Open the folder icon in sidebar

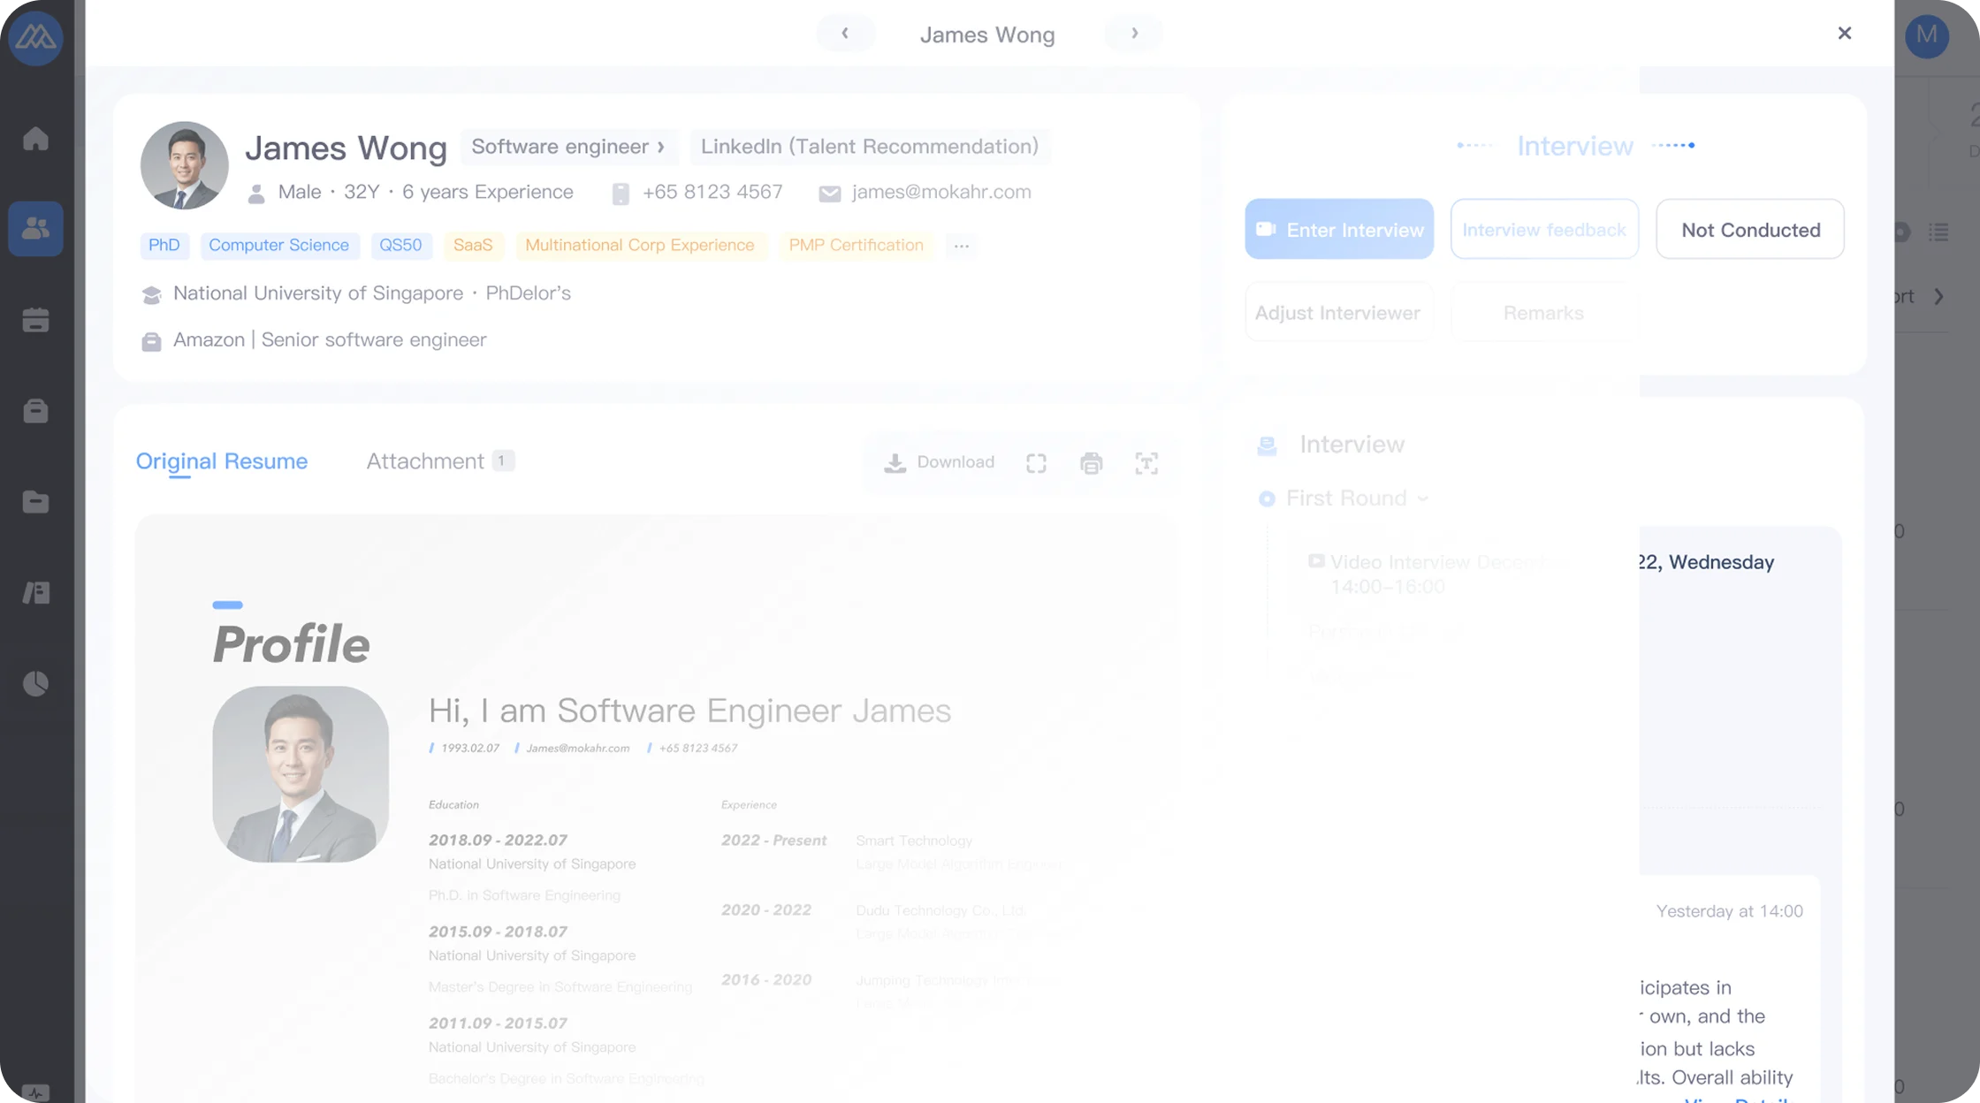(35, 502)
